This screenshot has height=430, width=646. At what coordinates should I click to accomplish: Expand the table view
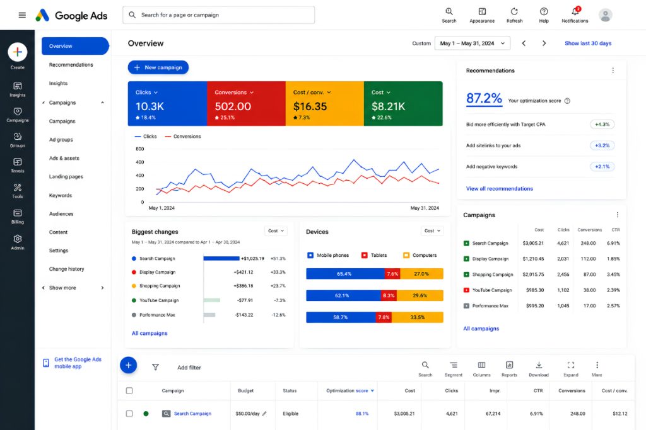tap(570, 369)
